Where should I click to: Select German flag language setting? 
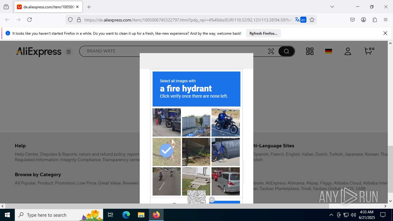329,51
